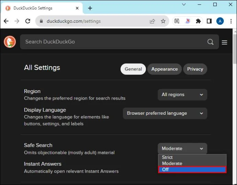This screenshot has width=237, height=185.
Task: Open the Extensions puzzle menu
Action: (x=198, y=21)
